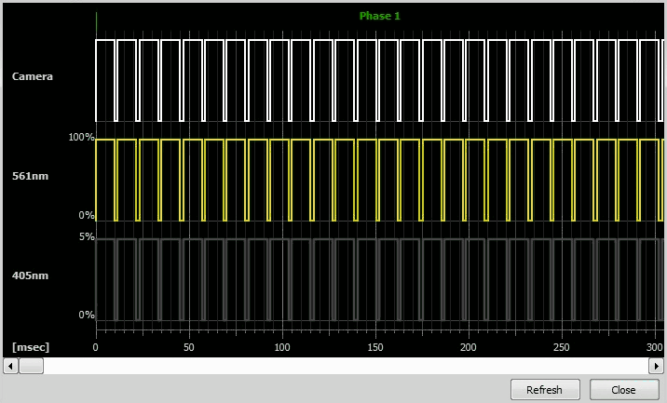Screen dimensions: 667x403
Task: Click the 5% label of 405nm
Action: tap(87, 236)
